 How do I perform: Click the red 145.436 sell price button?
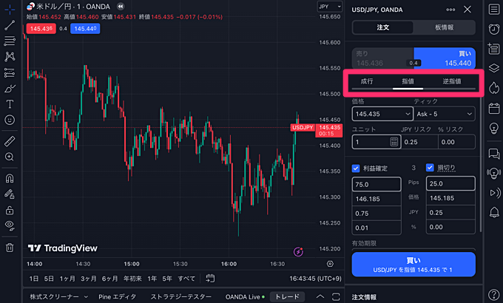(41, 29)
